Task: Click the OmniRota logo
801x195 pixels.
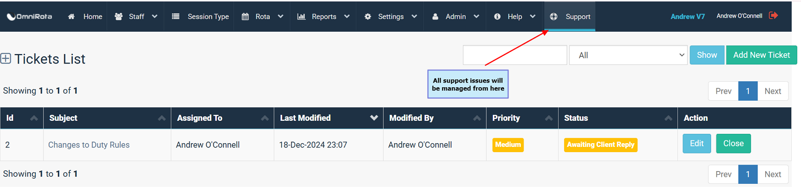Action: (29, 16)
